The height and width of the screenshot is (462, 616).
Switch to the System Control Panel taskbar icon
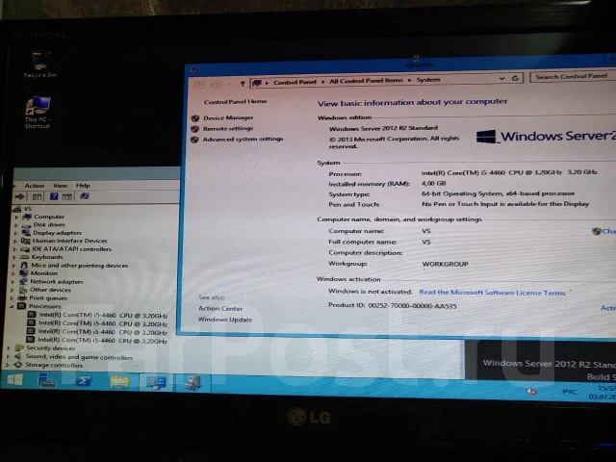(x=156, y=382)
